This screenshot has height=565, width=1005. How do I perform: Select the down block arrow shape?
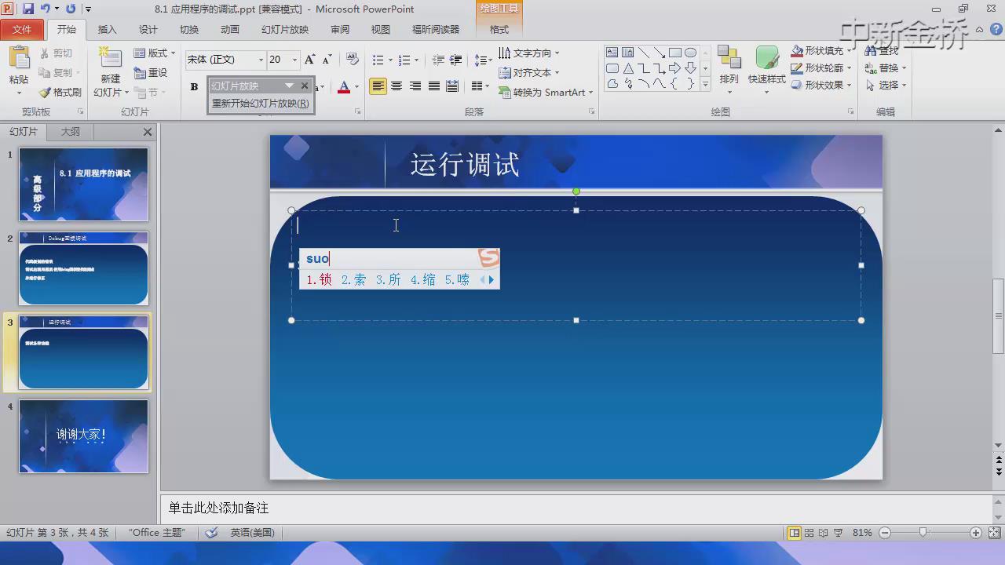(690, 68)
